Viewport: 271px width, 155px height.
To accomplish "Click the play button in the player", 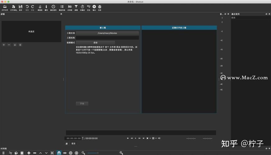I will click(135, 138).
